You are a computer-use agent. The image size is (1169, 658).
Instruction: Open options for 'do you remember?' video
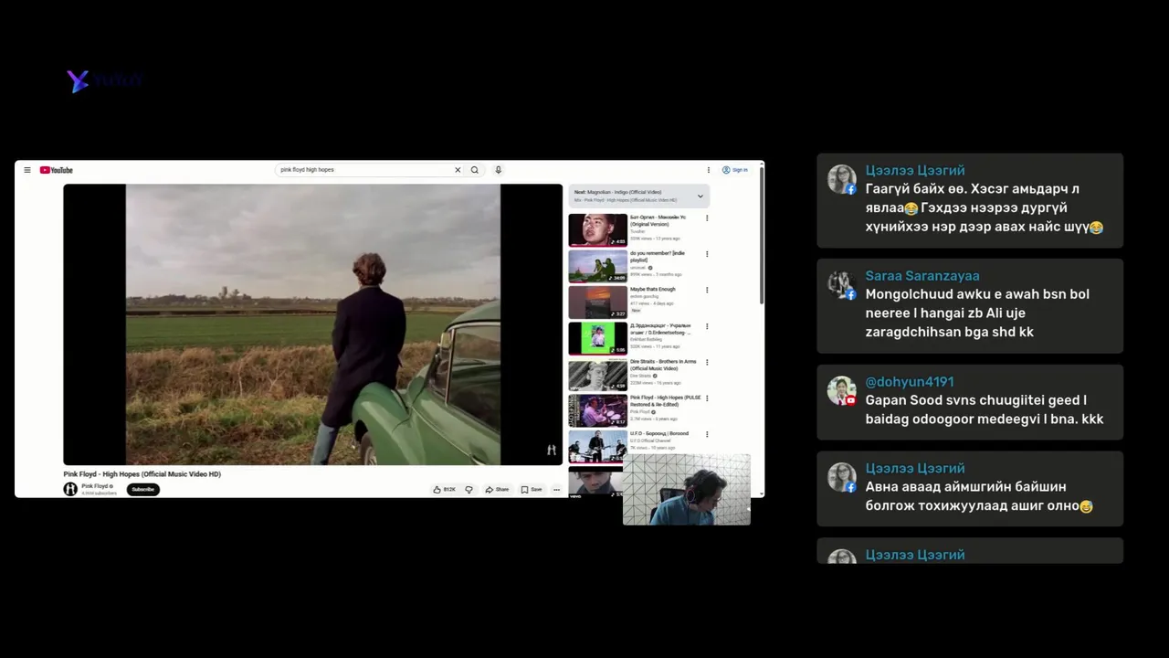(707, 254)
